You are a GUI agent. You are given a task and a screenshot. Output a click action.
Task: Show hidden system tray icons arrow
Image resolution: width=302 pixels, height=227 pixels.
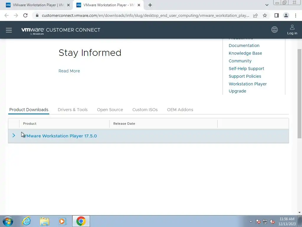pyautogui.click(x=251, y=221)
